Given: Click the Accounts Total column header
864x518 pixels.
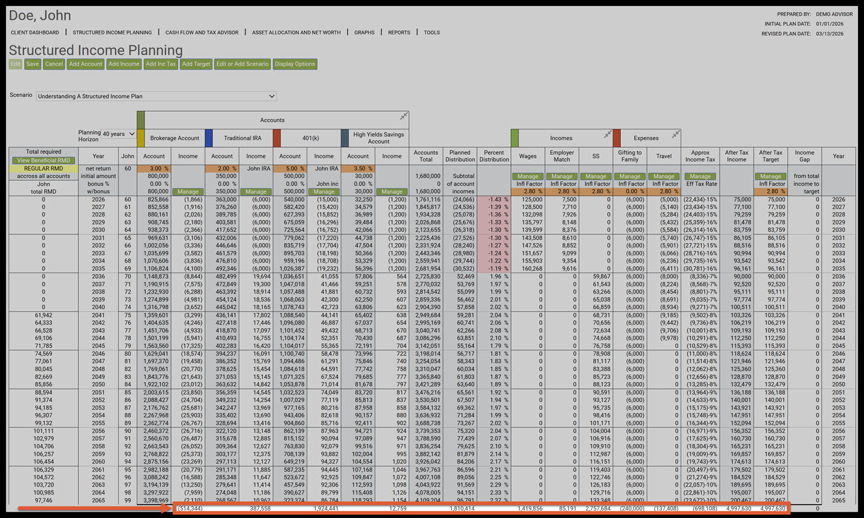Looking at the screenshot, I should [426, 156].
